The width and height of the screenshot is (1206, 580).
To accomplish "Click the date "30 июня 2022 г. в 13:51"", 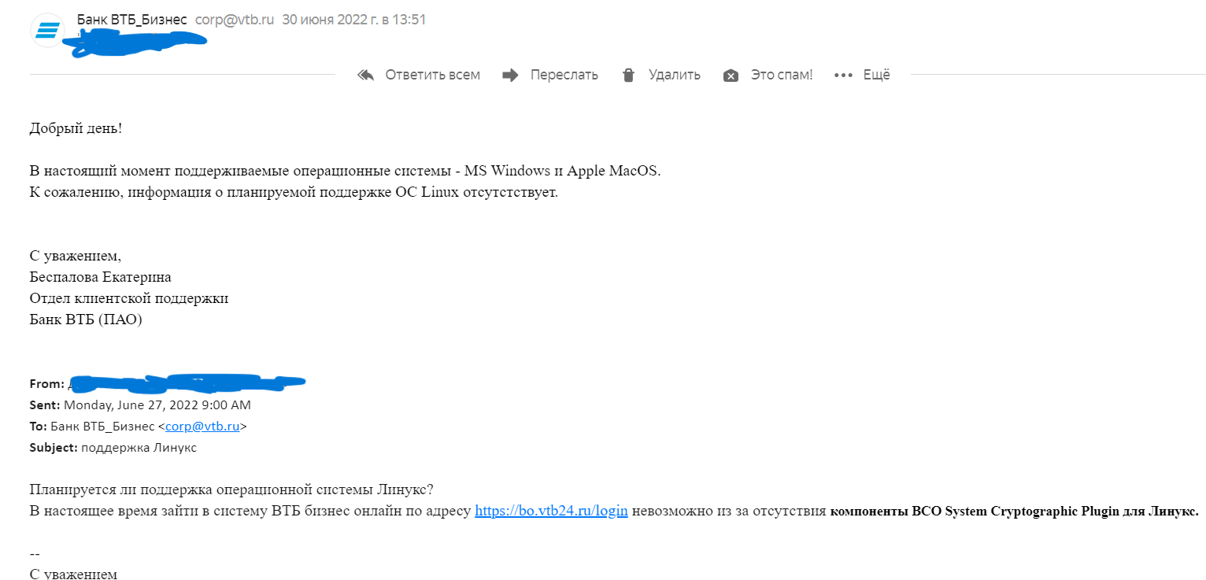I will [x=354, y=20].
